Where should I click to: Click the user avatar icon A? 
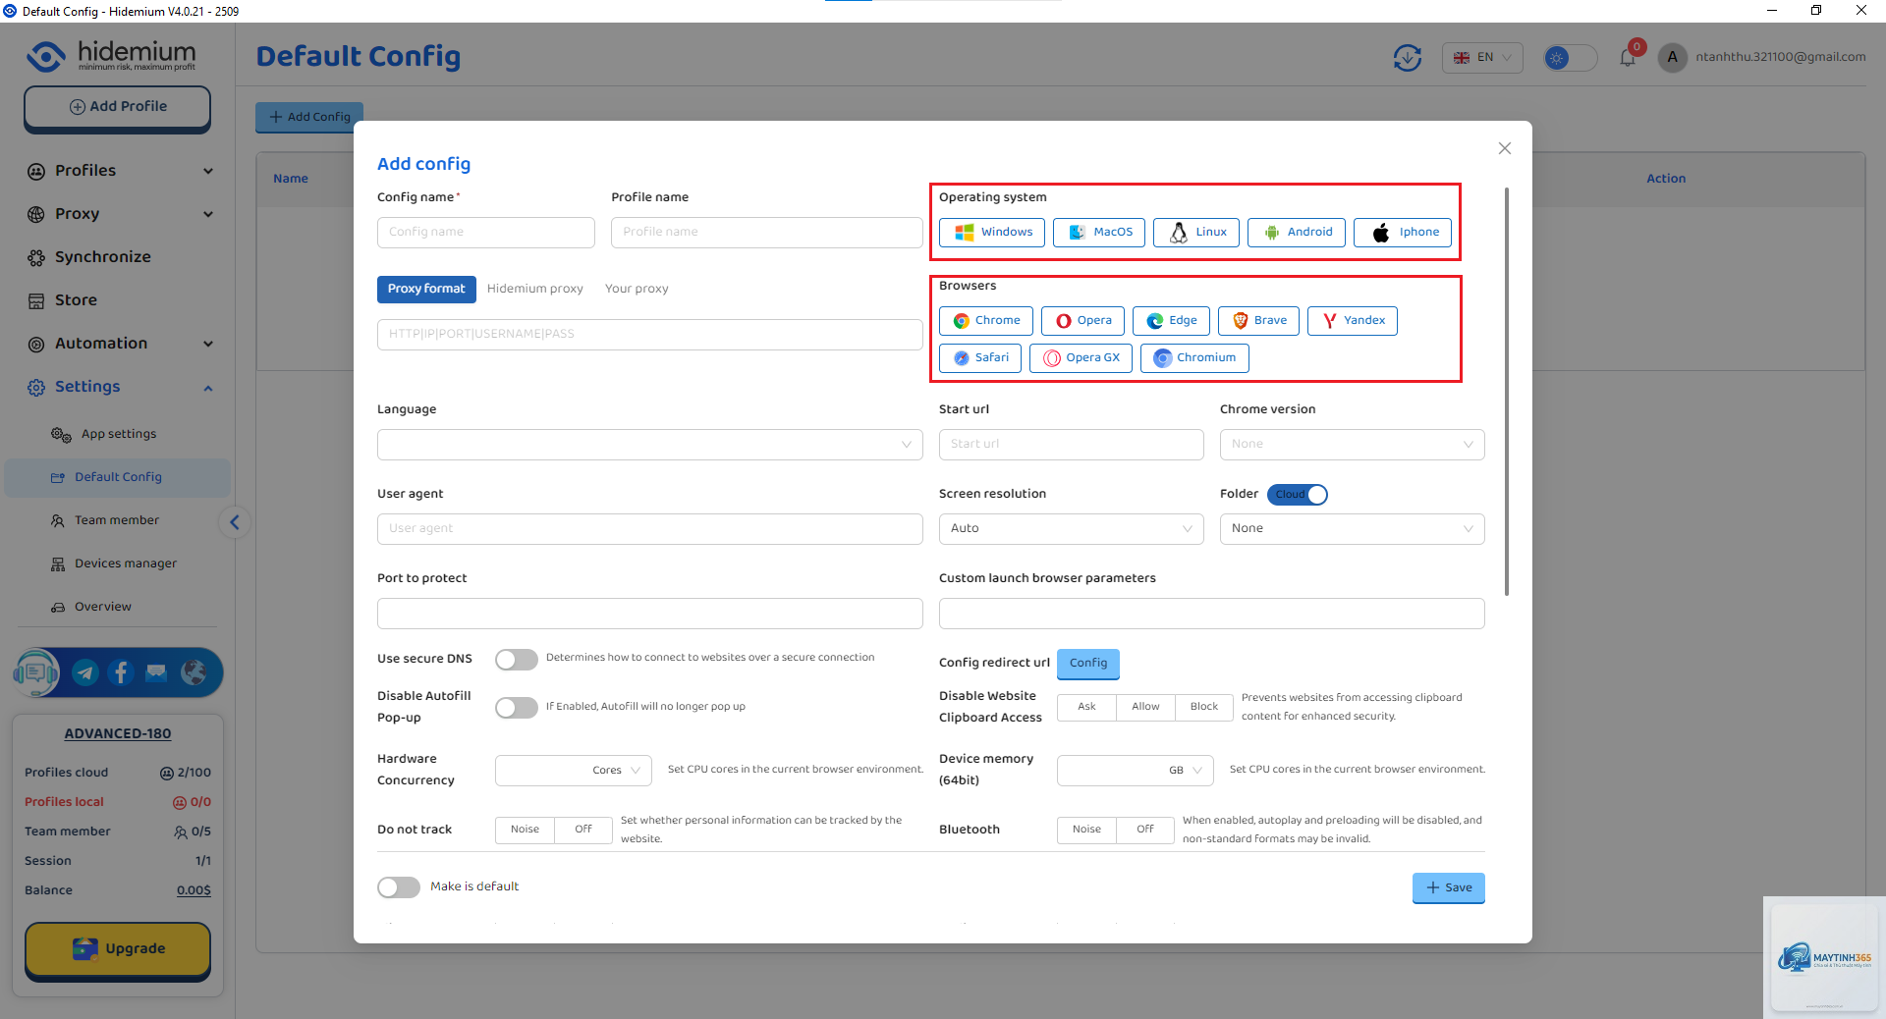(1672, 58)
